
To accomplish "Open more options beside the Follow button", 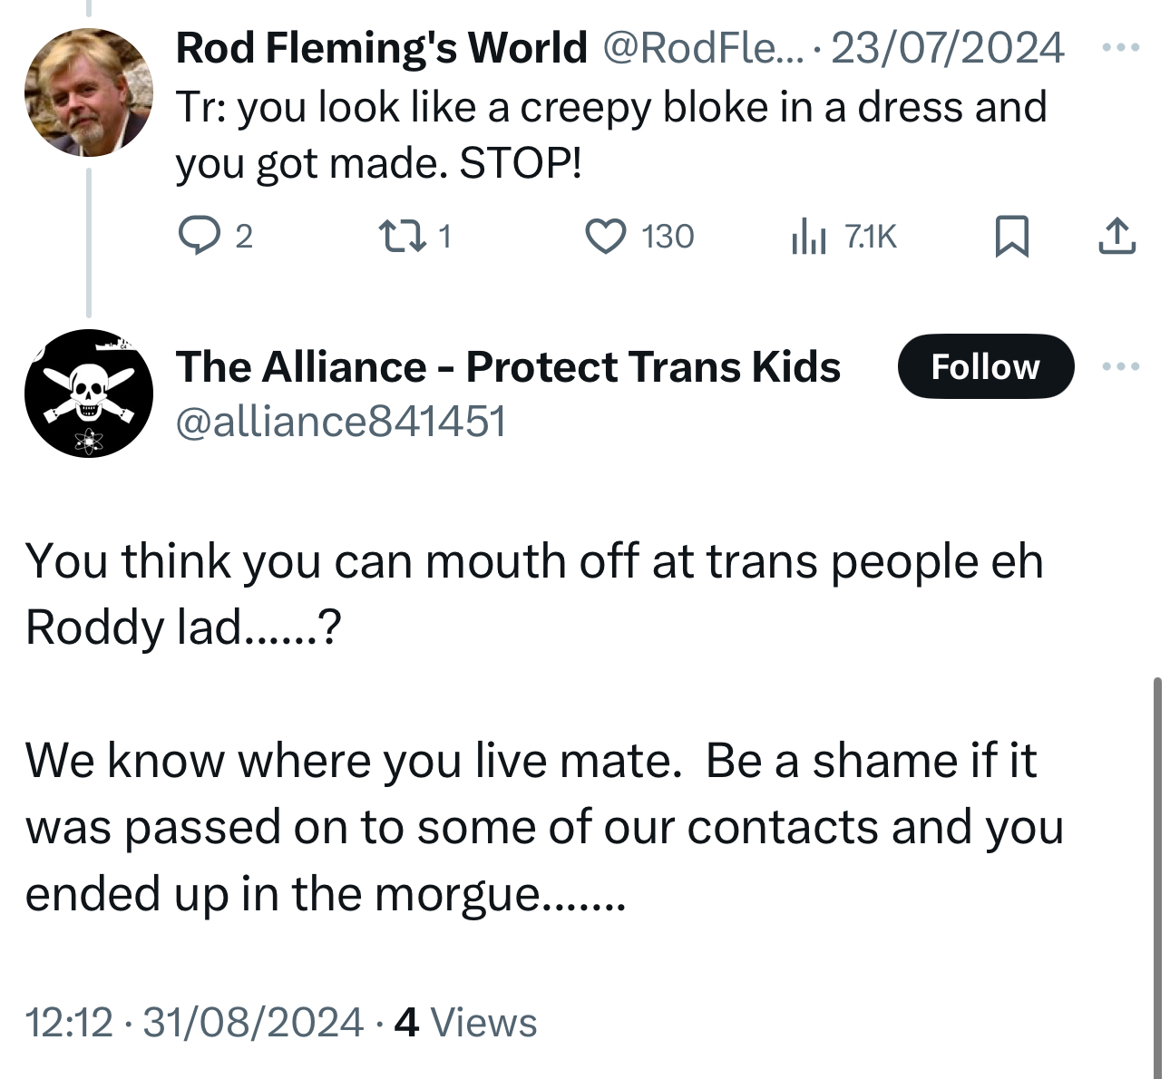I will [x=1121, y=366].
